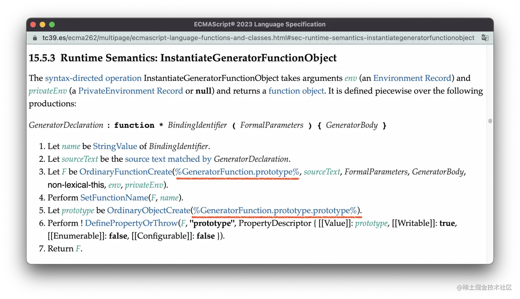
Task: Click the privateEnv variable in intro paragraph
Action: click(x=48, y=91)
